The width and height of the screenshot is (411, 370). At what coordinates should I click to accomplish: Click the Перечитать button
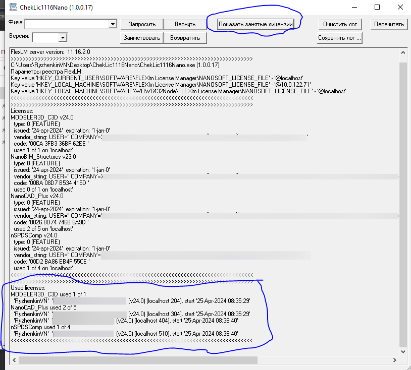coord(389,24)
